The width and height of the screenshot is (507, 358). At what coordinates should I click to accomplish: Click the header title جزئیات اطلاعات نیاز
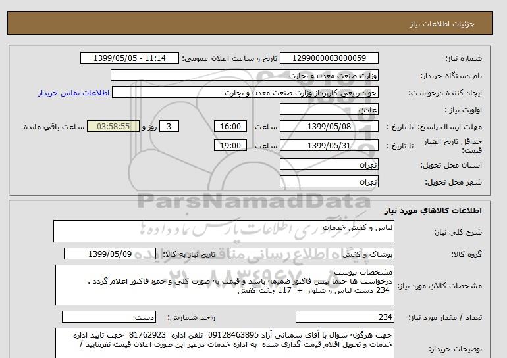(x=442, y=24)
